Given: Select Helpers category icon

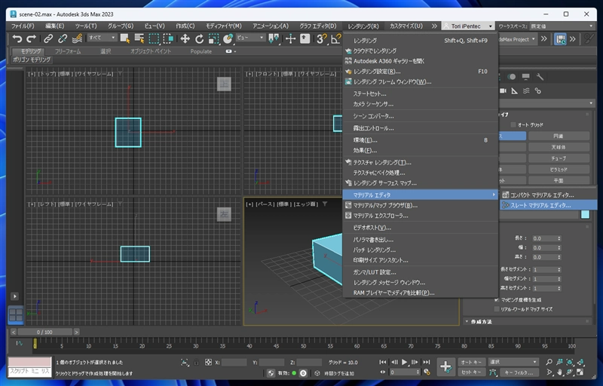Looking at the screenshot, I should tap(515, 90).
